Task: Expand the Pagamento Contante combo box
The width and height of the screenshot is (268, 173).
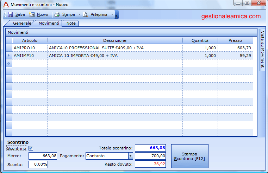Action: 130,156
